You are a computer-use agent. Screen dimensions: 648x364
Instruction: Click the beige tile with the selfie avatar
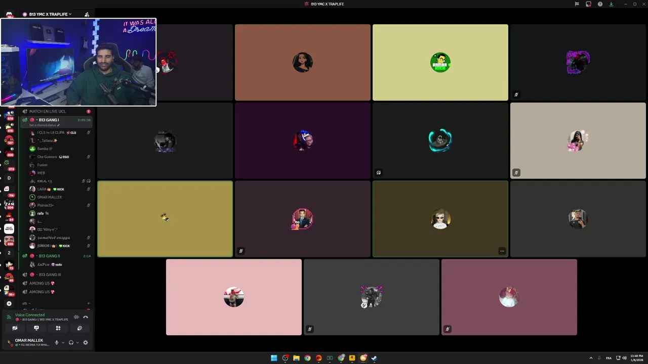tap(578, 141)
